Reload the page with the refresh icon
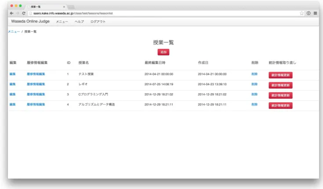 click(24, 13)
